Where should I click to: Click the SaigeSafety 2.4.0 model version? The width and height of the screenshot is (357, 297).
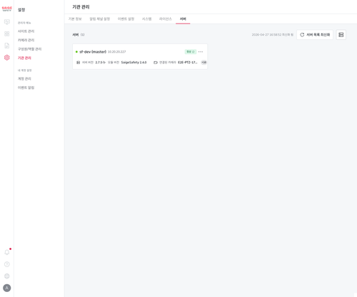pos(134,63)
